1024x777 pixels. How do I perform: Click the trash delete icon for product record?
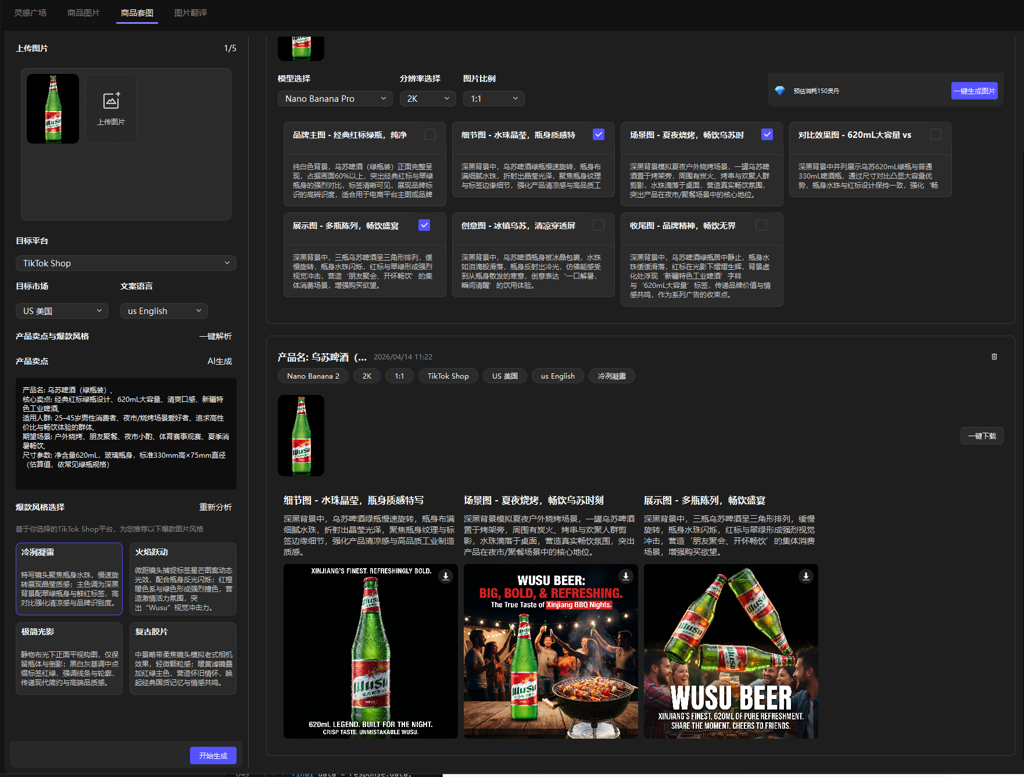[x=994, y=357]
